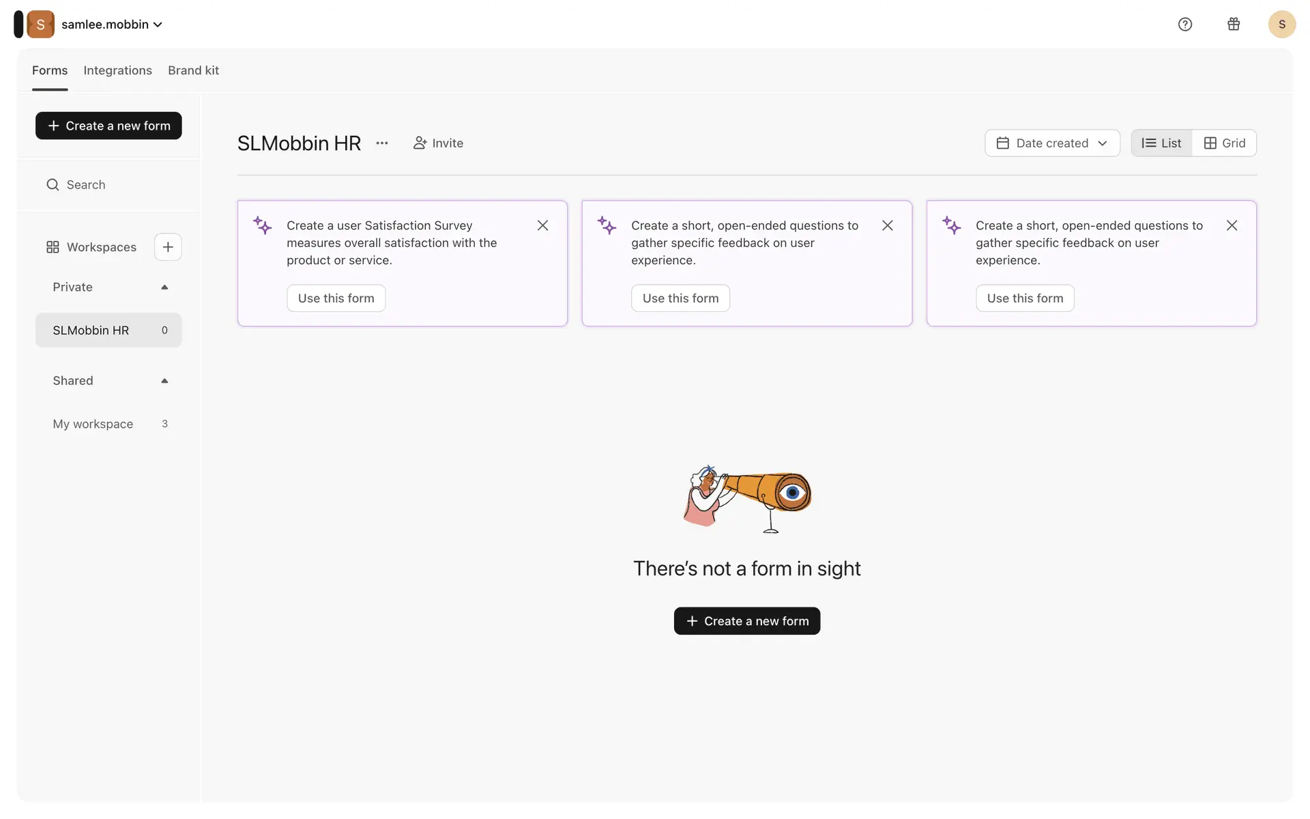Open the samlee.mobbin account dropdown
The height and width of the screenshot is (819, 1310).
click(x=112, y=25)
